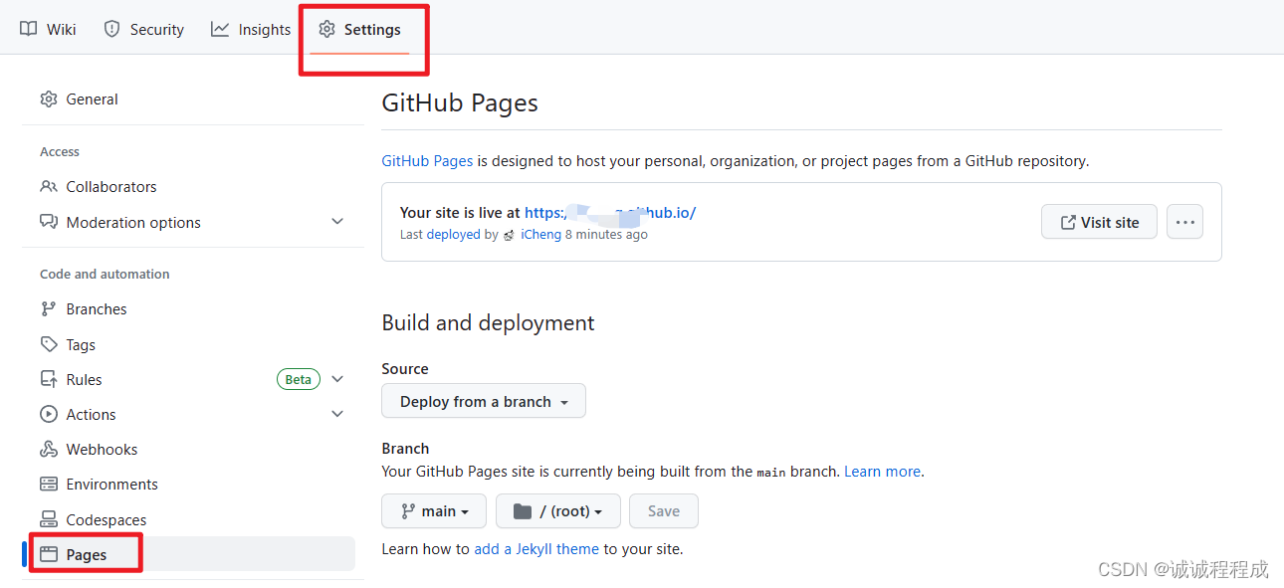Image resolution: width=1284 pixels, height=588 pixels.
Task: Click the Codespaces icon
Action: pos(48,518)
